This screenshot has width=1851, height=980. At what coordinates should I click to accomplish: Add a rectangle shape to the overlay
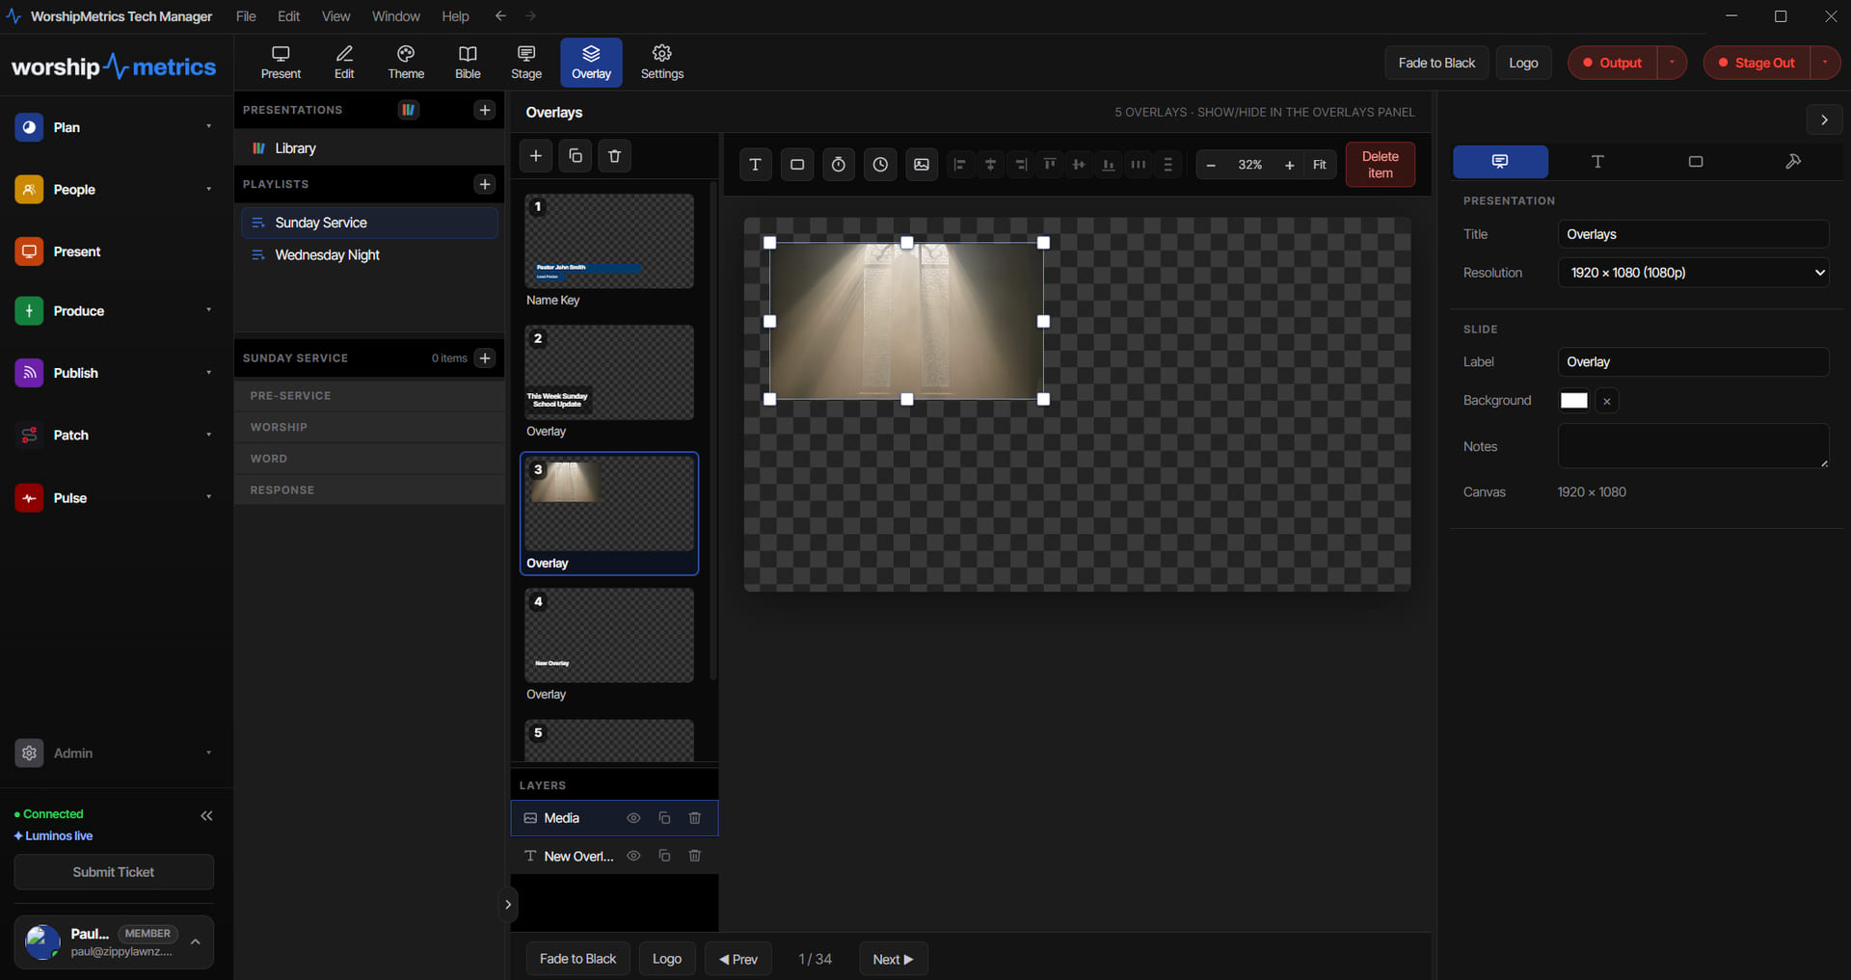tap(797, 165)
